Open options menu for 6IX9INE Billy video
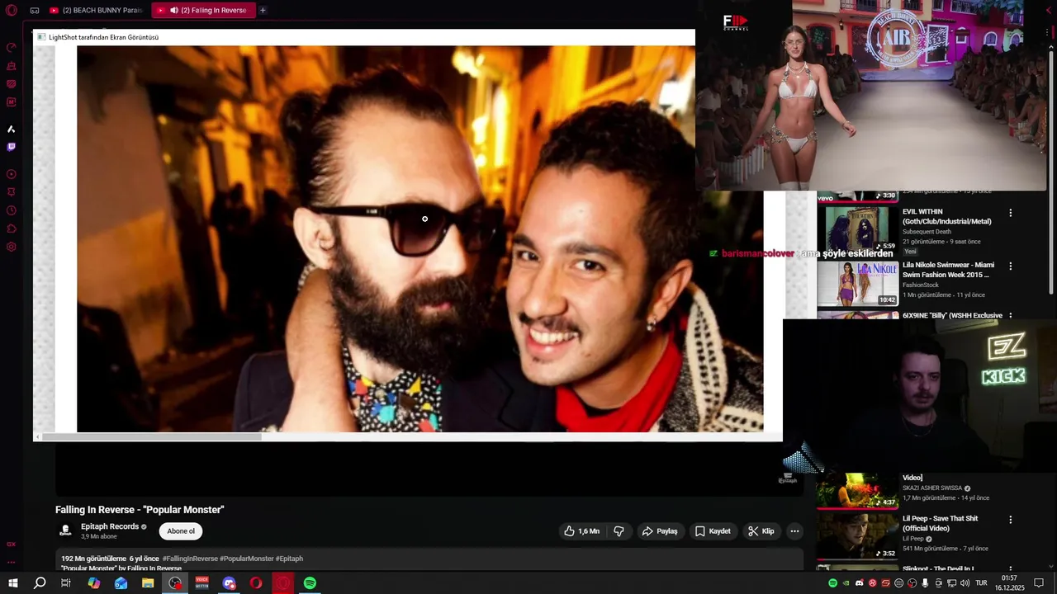1057x594 pixels. pos(1010,316)
